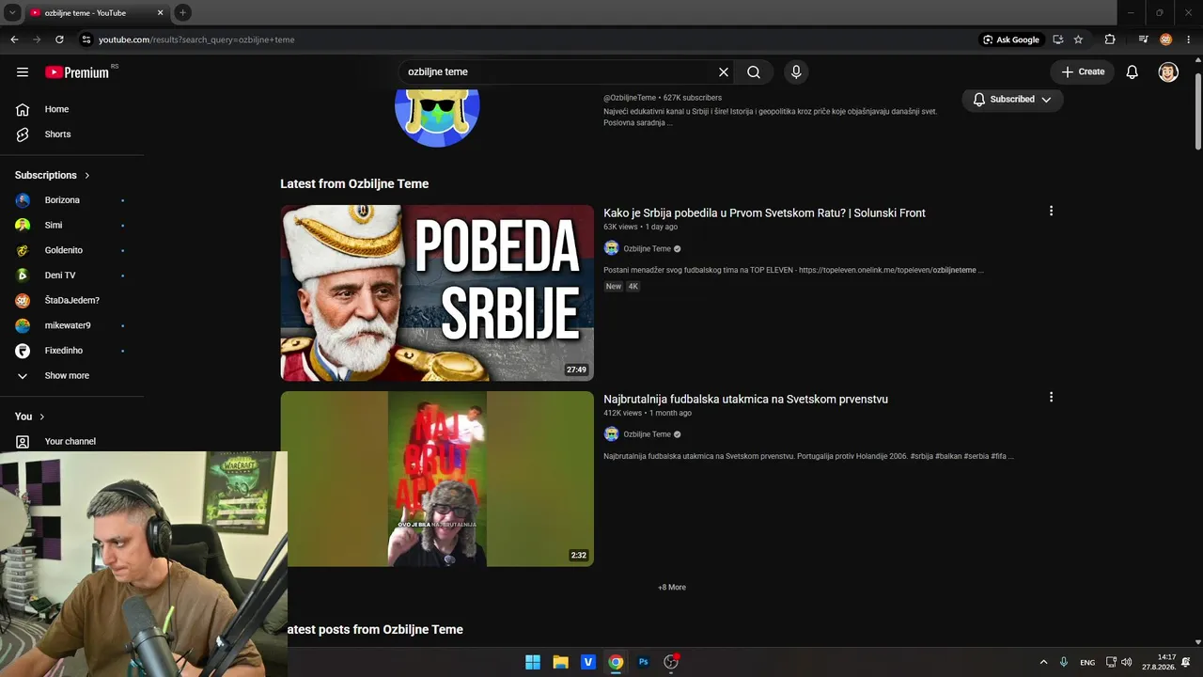
Task: Open the Kako je Srbija pobedila video title
Action: tap(764, 213)
